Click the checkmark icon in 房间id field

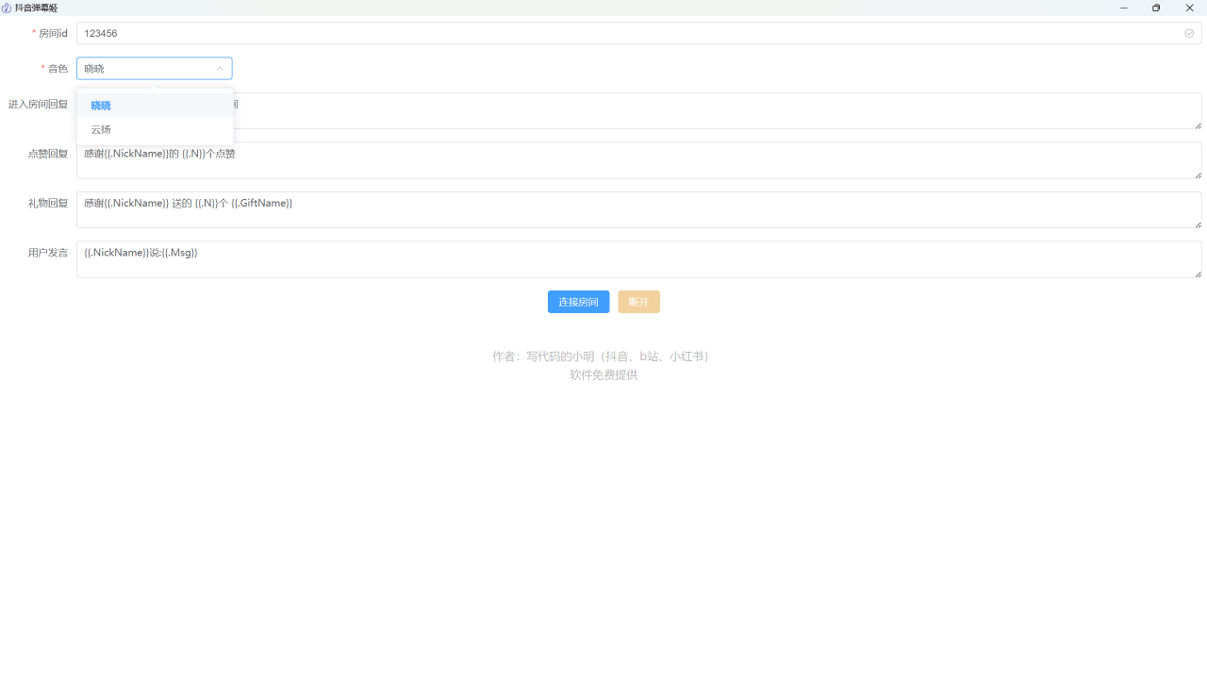coord(1189,33)
